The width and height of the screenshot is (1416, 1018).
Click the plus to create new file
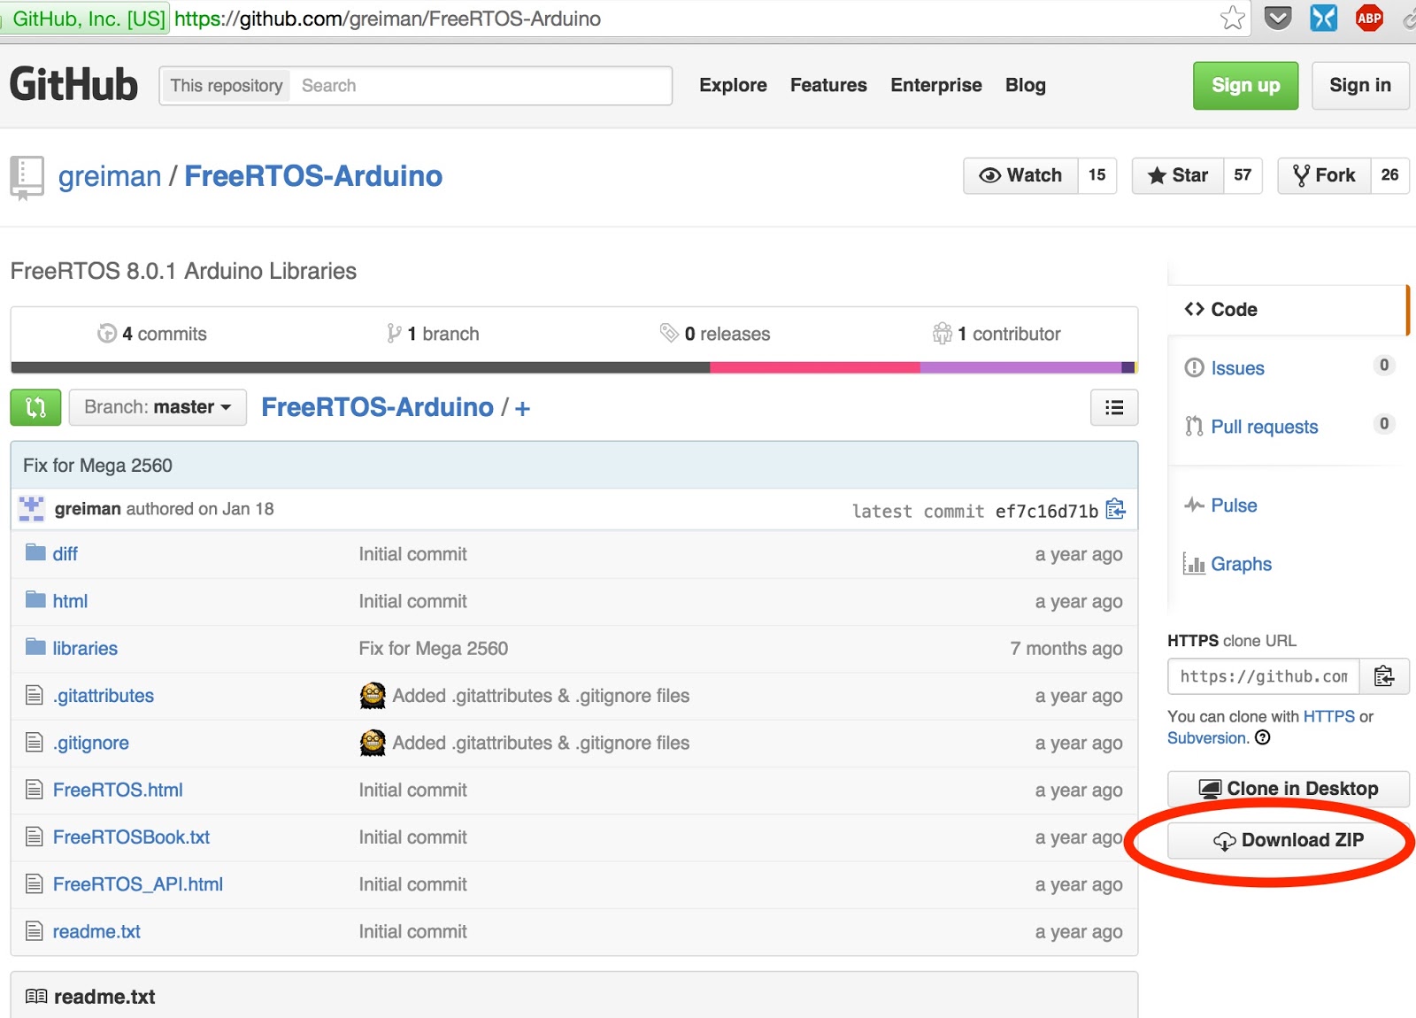click(522, 408)
